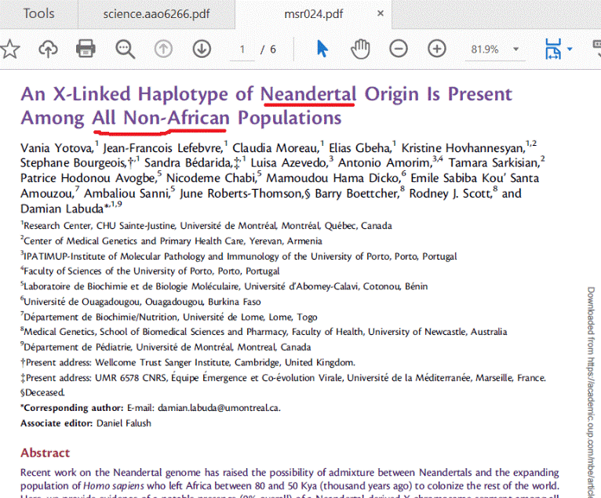Go to next page with down arrow
Viewport: 601px width, 498px height.
click(202, 49)
